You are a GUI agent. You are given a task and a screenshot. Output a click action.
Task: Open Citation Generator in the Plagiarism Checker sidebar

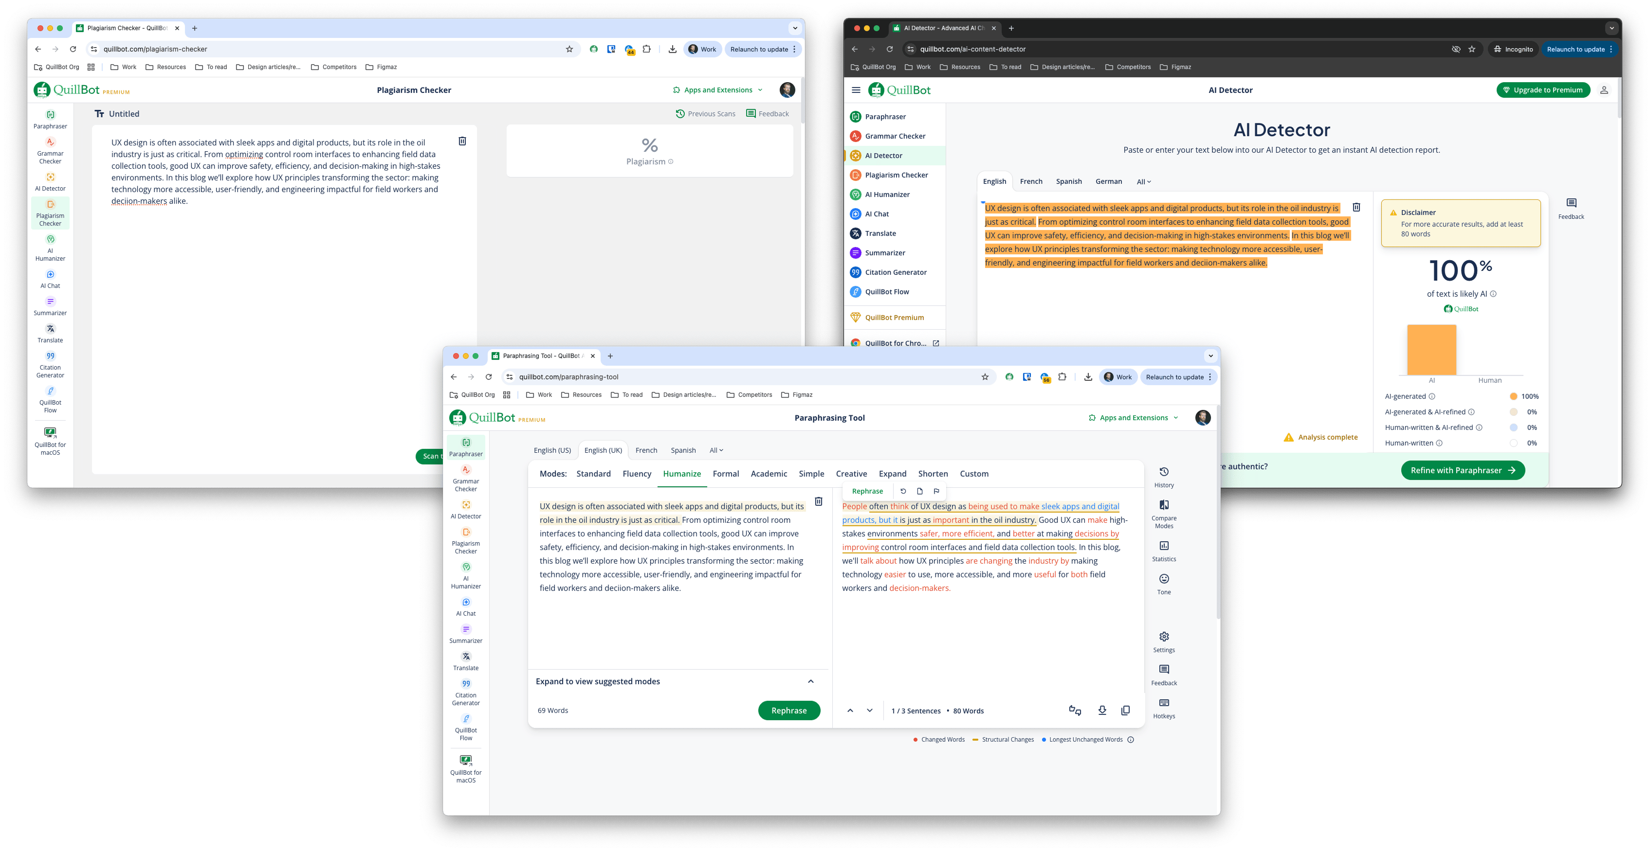pyautogui.click(x=50, y=365)
